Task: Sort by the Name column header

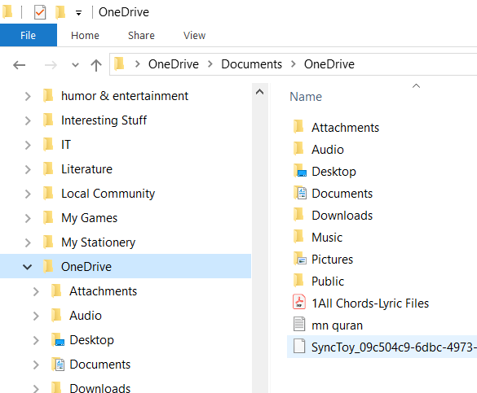Action: (x=306, y=97)
